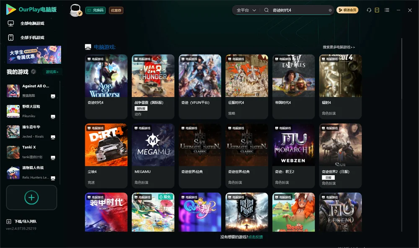Image resolution: width=419 pixels, height=248 pixels.
Task: Click the circular icon beside 我的游戏
Action: tap(34, 72)
